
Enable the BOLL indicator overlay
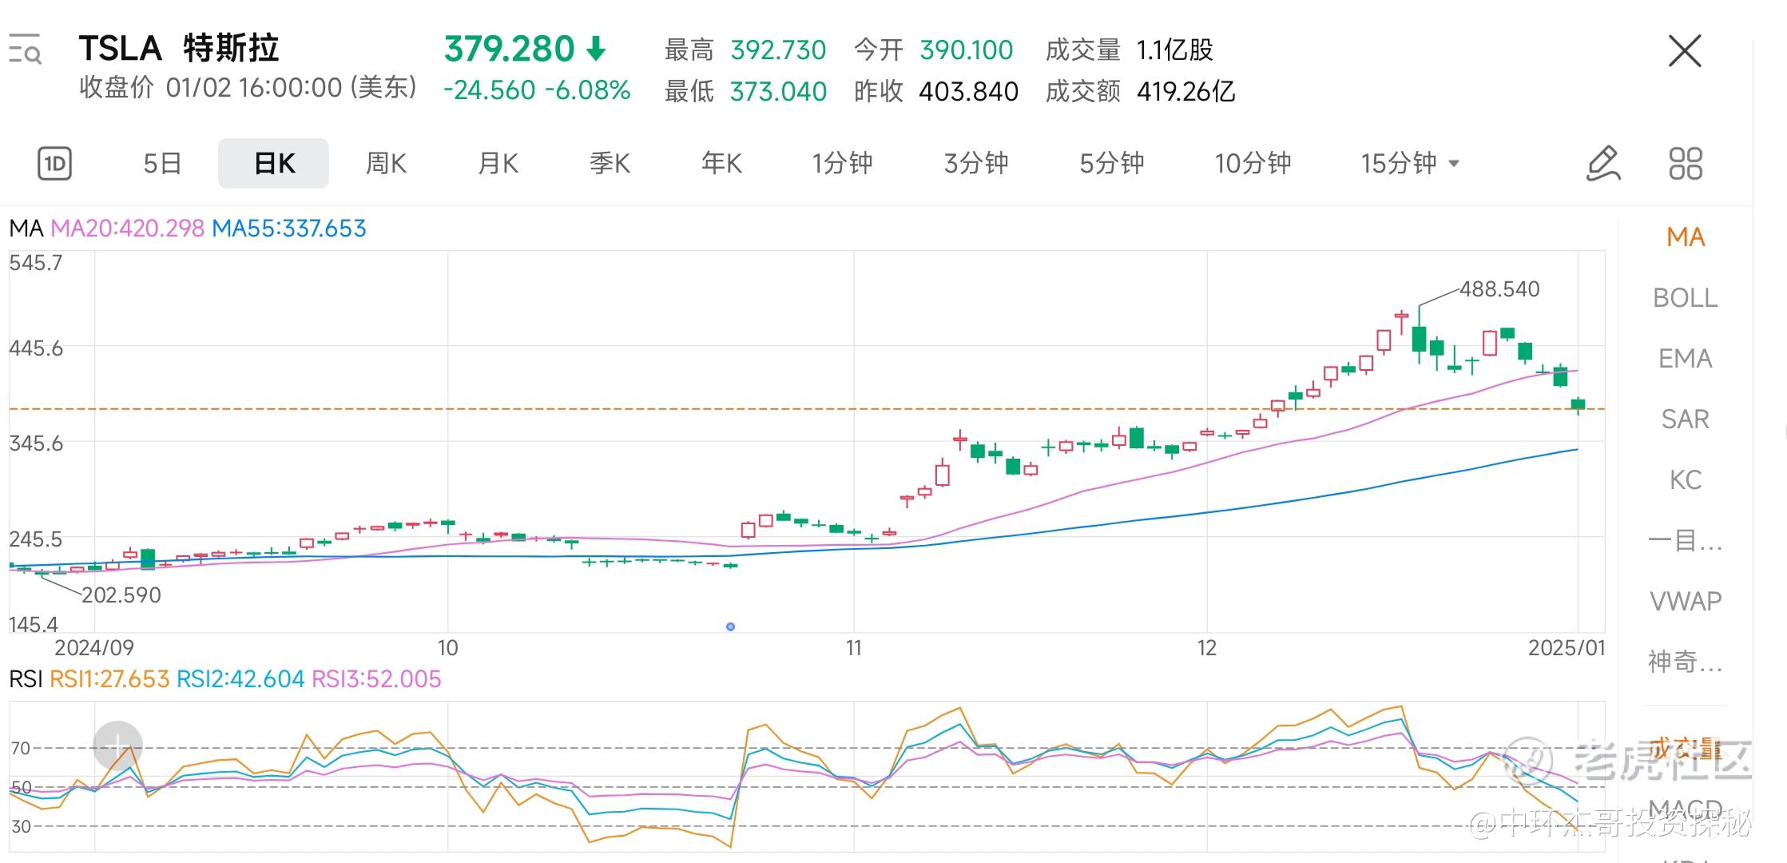1685,298
